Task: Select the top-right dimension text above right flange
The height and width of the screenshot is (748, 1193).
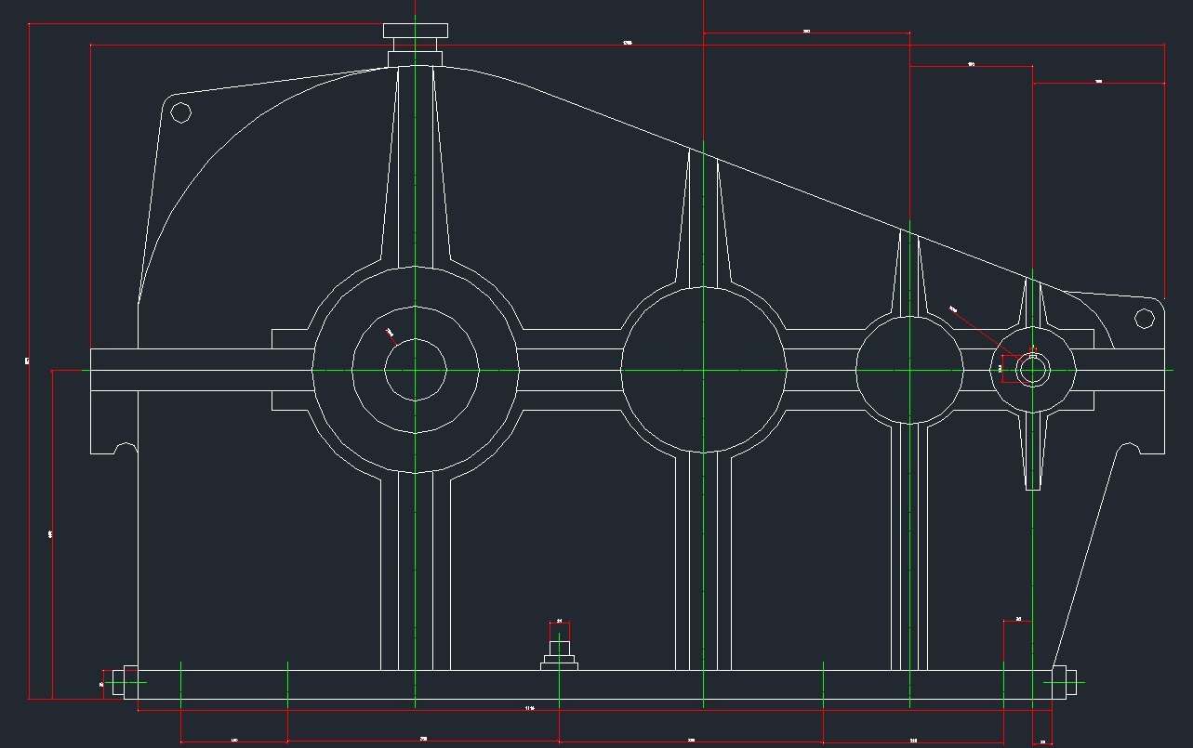Action: tap(1098, 82)
